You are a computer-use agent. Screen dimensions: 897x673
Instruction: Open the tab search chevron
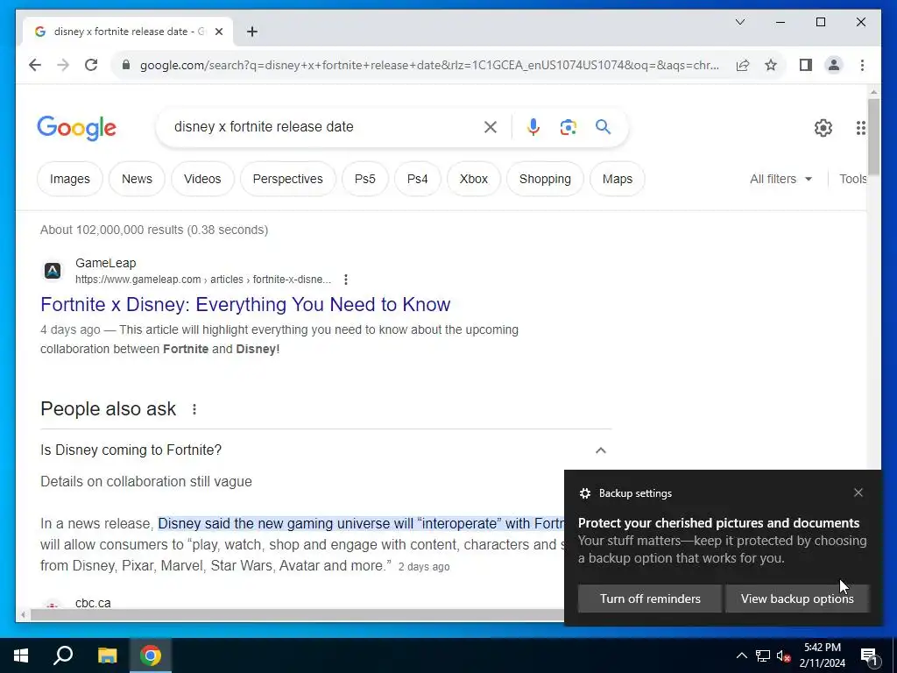[739, 22]
